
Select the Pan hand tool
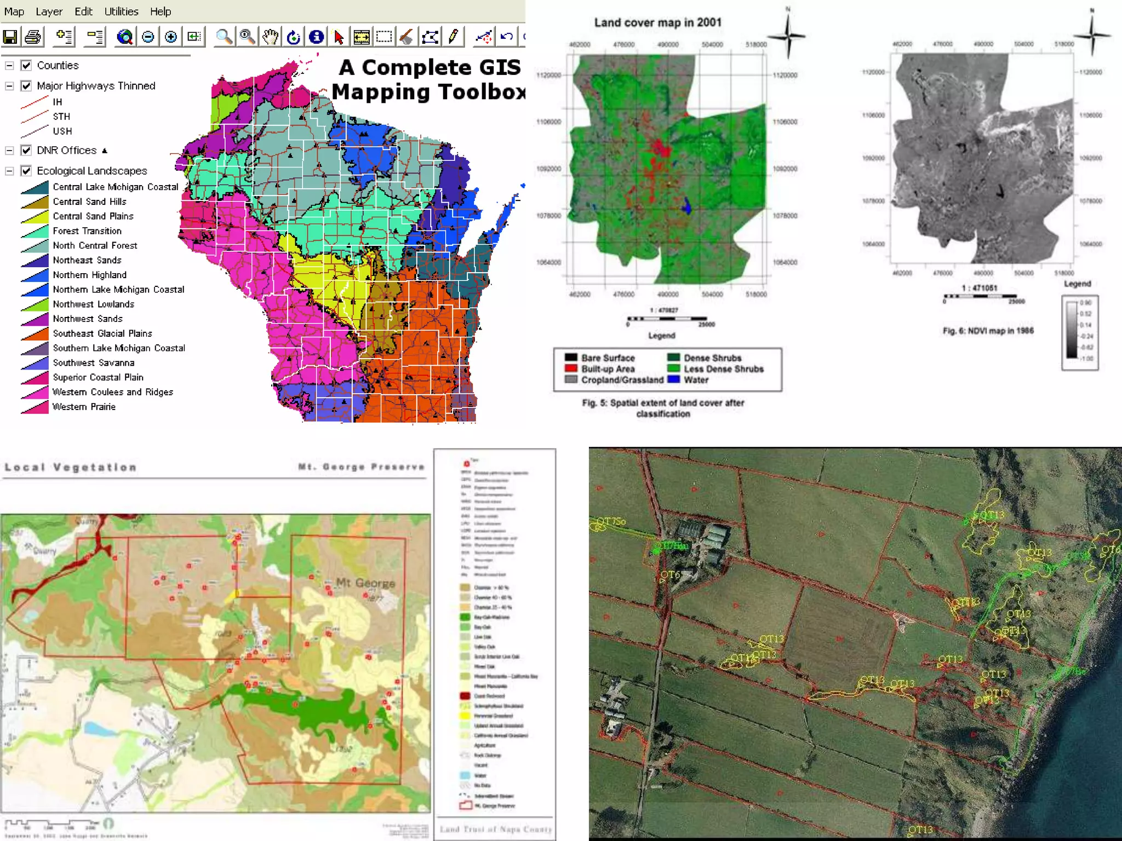pyautogui.click(x=270, y=37)
